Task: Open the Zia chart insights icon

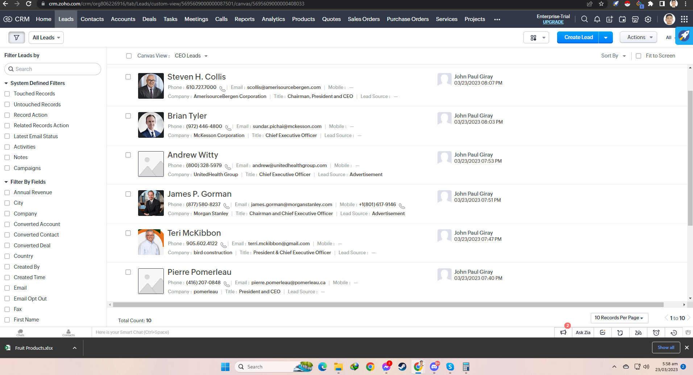Action: pyautogui.click(x=603, y=332)
